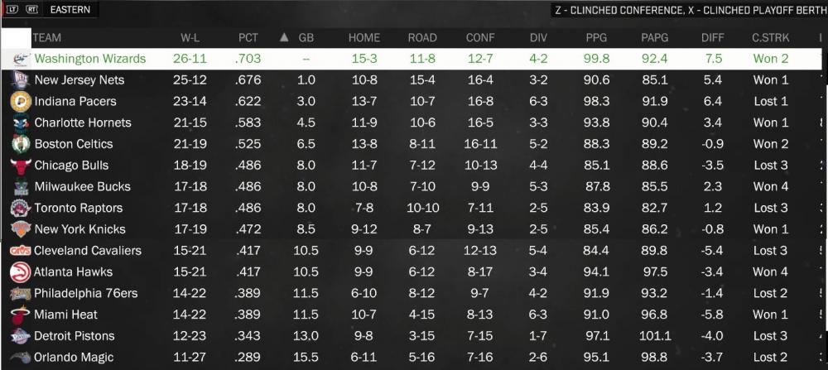The height and width of the screenshot is (370, 828).
Task: Select the Orlando Magic team name
Action: tap(74, 358)
